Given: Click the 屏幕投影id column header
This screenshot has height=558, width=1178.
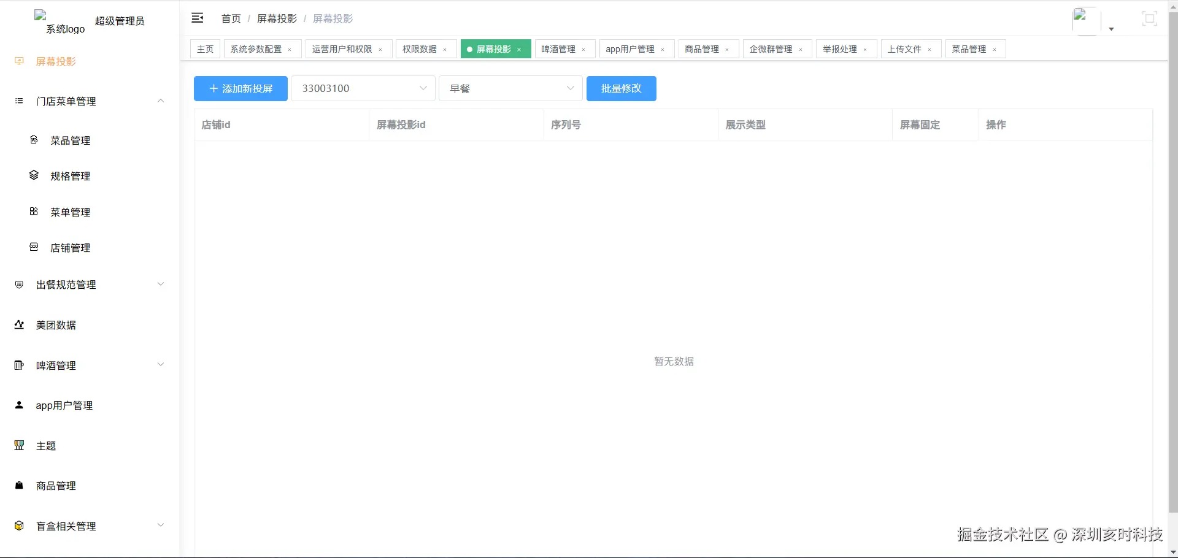Looking at the screenshot, I should (x=456, y=124).
